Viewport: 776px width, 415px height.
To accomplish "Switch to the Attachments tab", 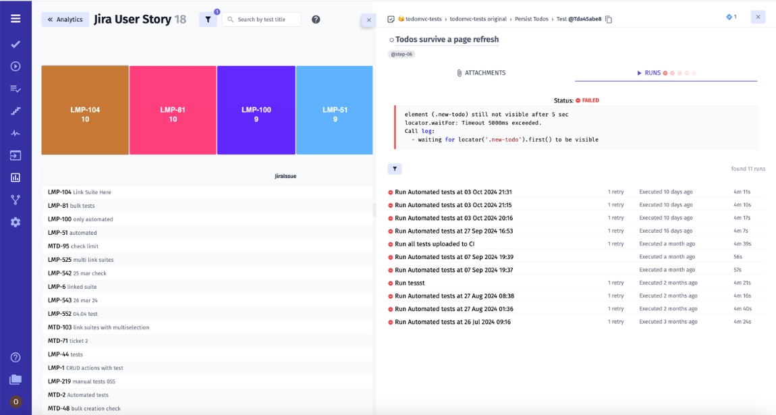I will coord(480,73).
